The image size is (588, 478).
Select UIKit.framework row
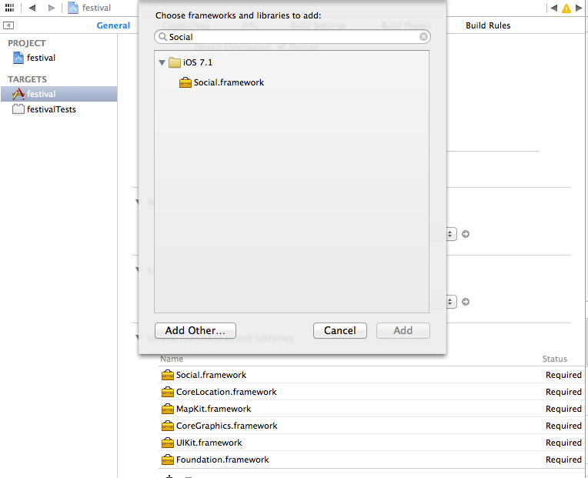point(371,443)
